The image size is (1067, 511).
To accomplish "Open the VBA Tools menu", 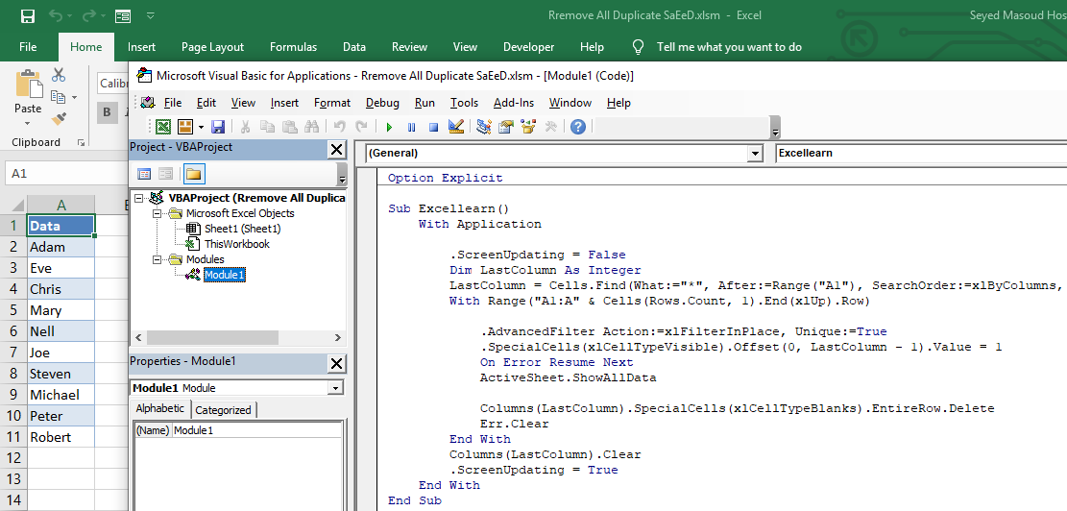I will tap(464, 103).
